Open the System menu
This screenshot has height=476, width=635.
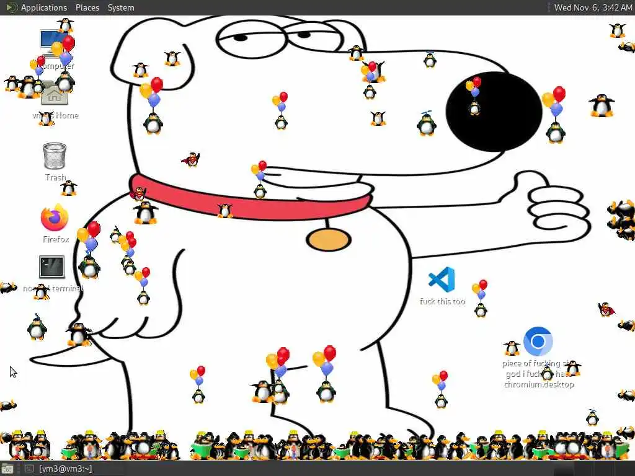click(x=121, y=7)
